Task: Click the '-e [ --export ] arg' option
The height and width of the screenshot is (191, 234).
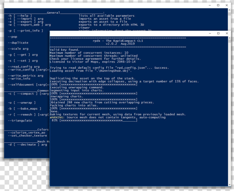Action: [x=26, y=22]
